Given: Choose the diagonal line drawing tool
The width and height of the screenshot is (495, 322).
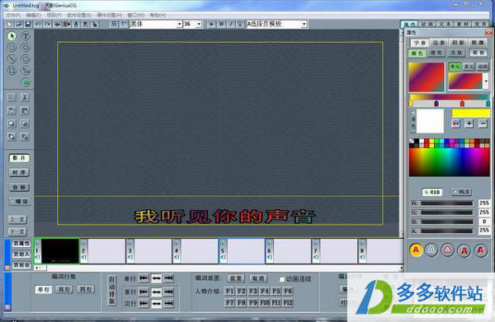Looking at the screenshot, I should (x=12, y=59).
